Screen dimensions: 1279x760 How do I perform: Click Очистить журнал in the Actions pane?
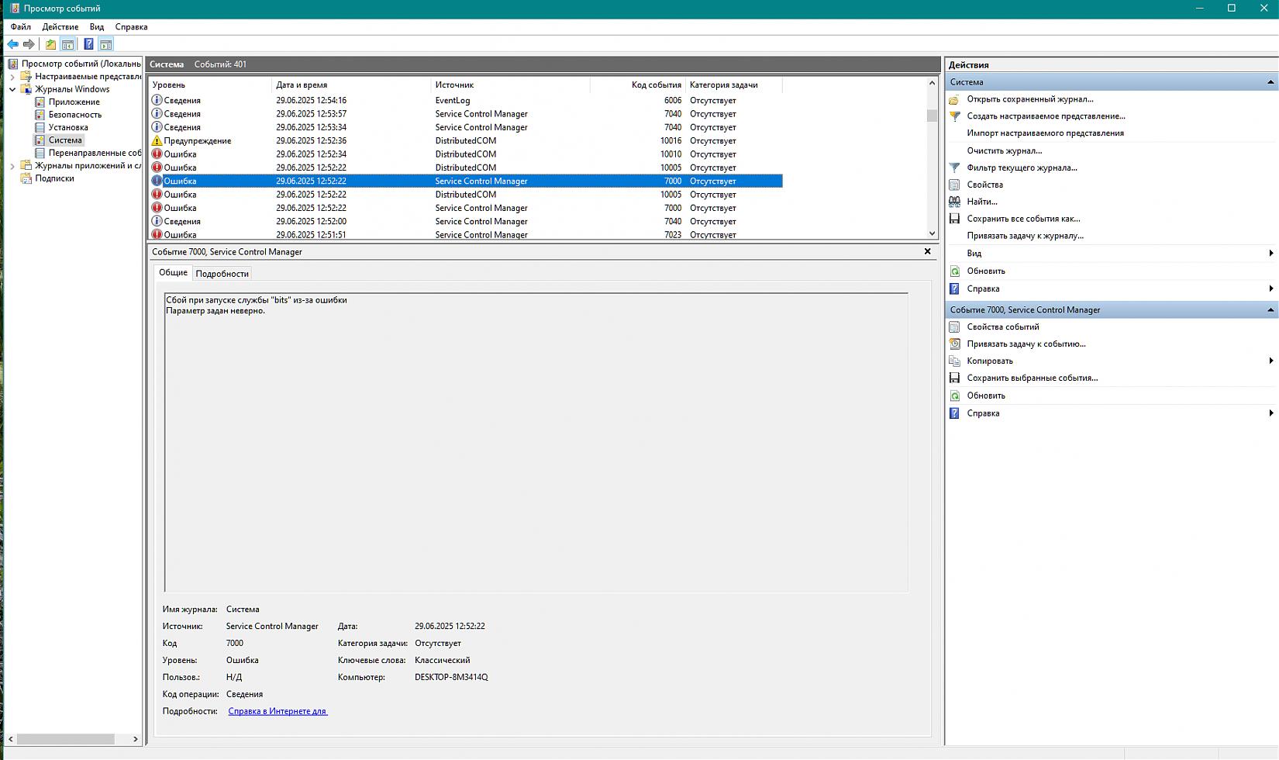pyautogui.click(x=1004, y=150)
